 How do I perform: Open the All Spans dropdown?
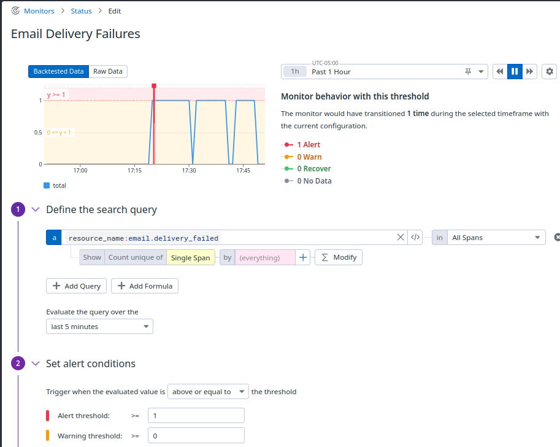(496, 238)
